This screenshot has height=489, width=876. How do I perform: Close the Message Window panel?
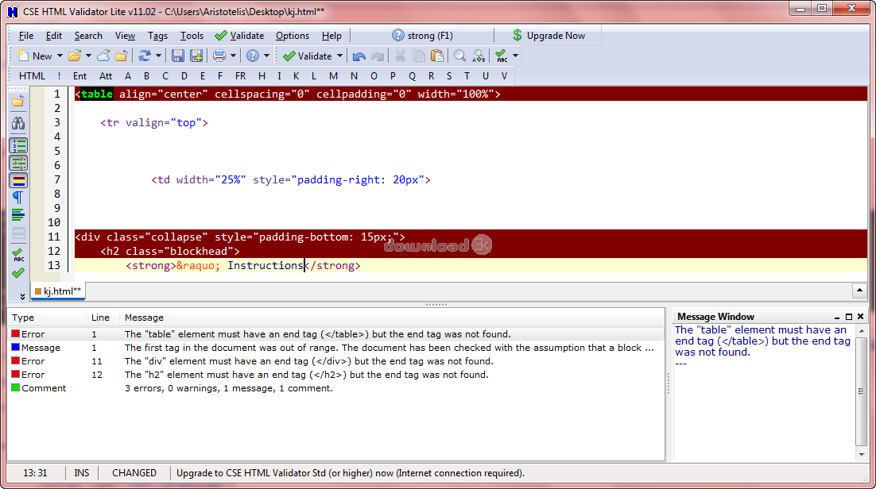click(x=860, y=317)
